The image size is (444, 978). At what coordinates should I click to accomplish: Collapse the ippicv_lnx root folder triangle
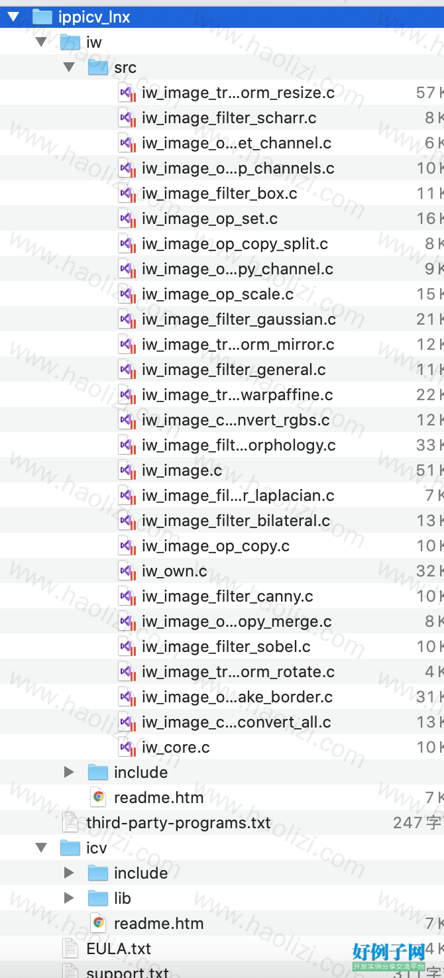pos(13,17)
